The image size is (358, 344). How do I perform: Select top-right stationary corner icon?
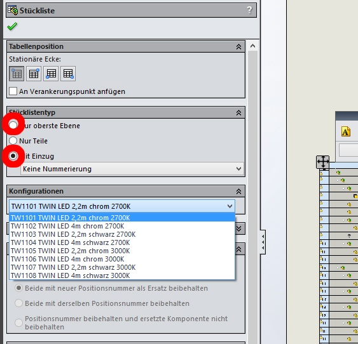(34, 74)
